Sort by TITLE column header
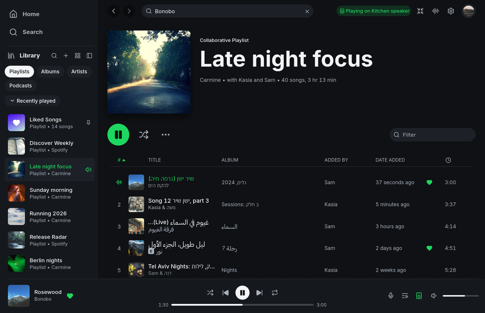The height and width of the screenshot is (313, 485). 155,160
